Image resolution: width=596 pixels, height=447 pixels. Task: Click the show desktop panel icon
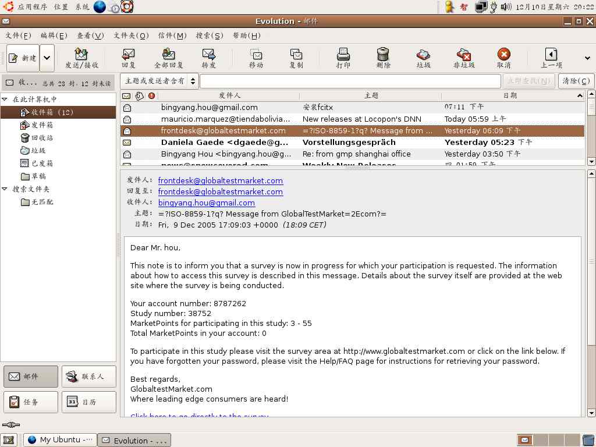pyautogui.click(x=8, y=440)
